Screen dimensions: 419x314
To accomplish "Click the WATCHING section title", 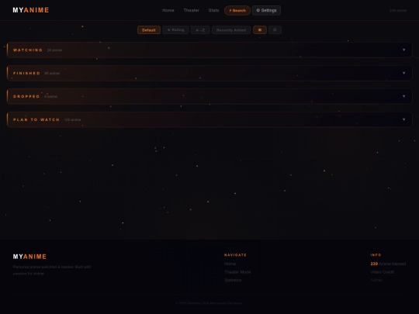I will click(28, 50).
